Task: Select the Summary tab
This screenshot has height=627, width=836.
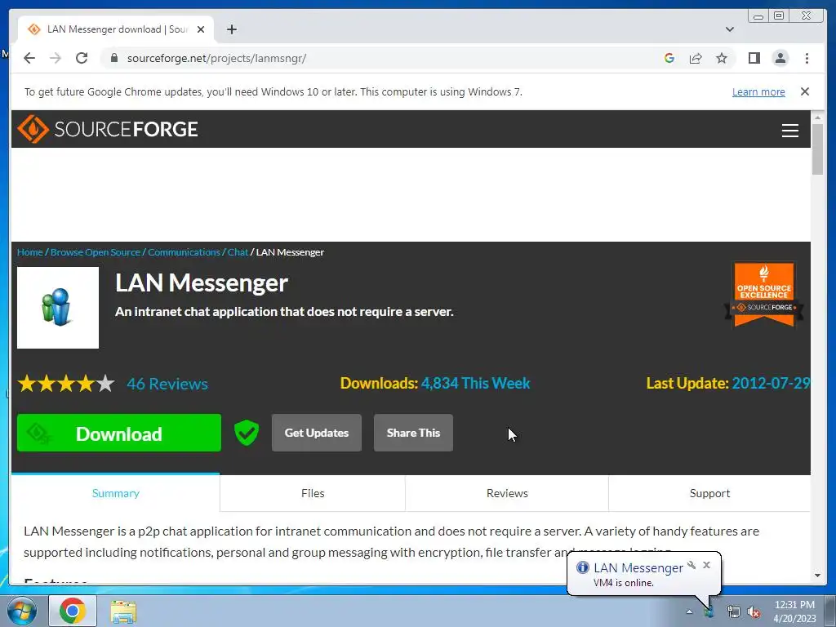Action: (115, 493)
